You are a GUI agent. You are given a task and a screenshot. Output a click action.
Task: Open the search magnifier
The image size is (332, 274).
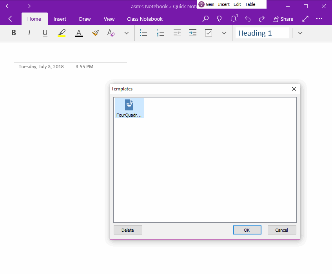pyautogui.click(x=205, y=19)
